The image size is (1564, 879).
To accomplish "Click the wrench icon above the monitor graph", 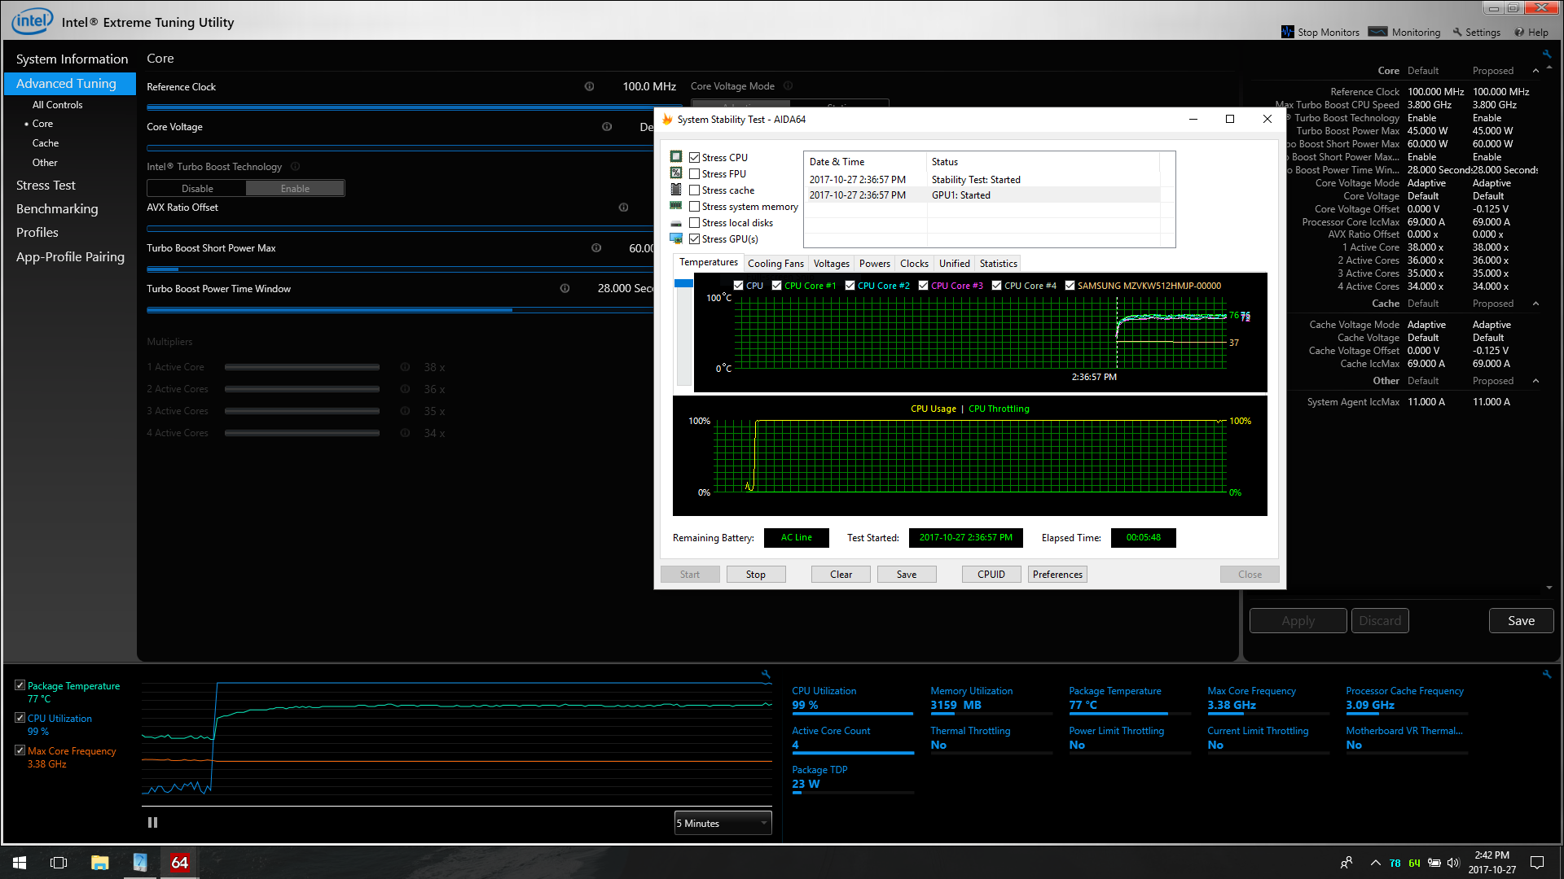I will coord(766,674).
